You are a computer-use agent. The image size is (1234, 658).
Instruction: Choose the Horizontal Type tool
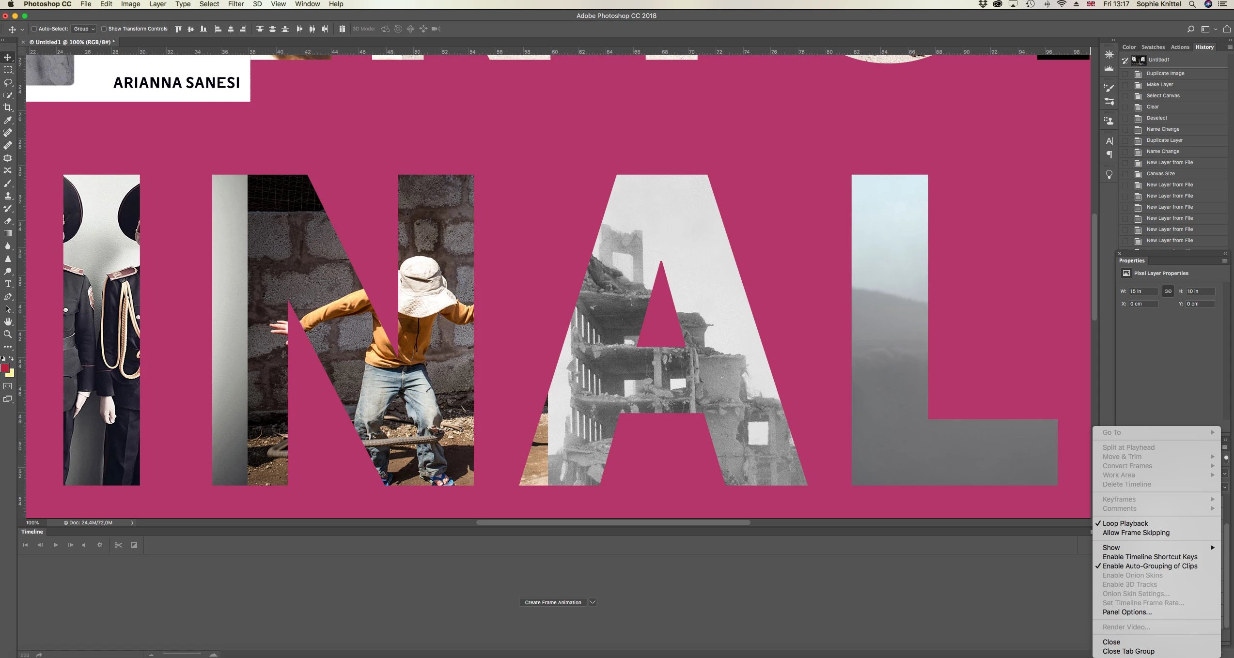point(8,284)
